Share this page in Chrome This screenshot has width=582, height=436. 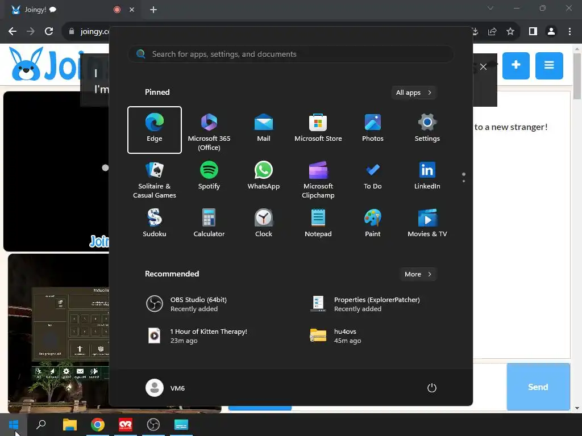(492, 32)
